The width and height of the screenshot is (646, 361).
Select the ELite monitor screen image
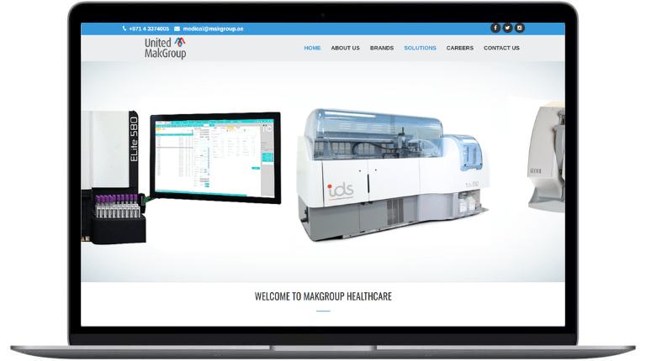[215, 158]
